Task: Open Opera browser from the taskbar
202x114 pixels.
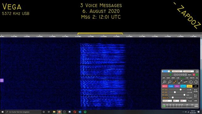Action: click(75, 112)
